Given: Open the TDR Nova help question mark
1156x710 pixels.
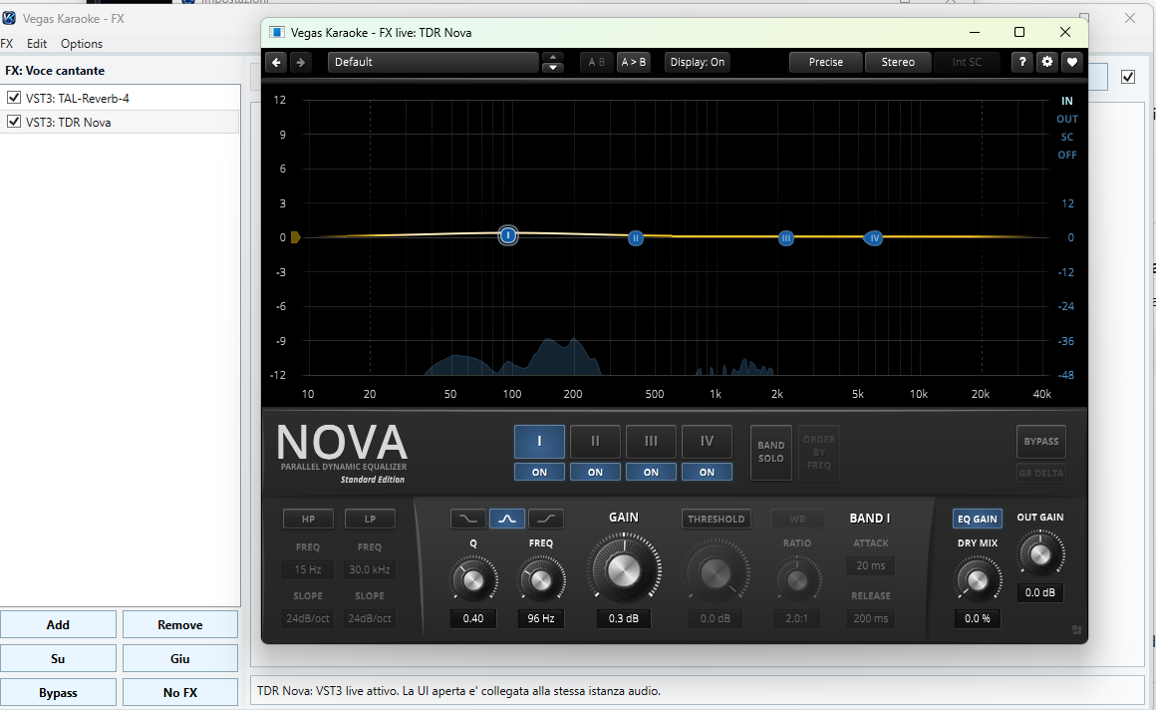Looking at the screenshot, I should coord(1021,62).
